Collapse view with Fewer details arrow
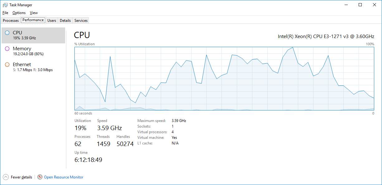 coord(6,177)
